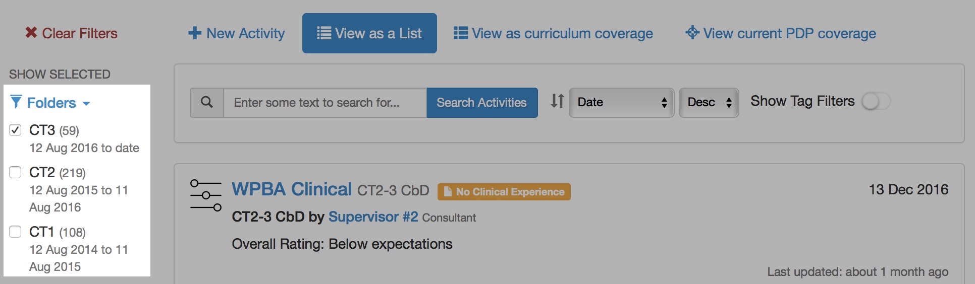Screen dimensions: 975x284
Task: Tick the CT1 folder checkbox
Action: [16, 232]
